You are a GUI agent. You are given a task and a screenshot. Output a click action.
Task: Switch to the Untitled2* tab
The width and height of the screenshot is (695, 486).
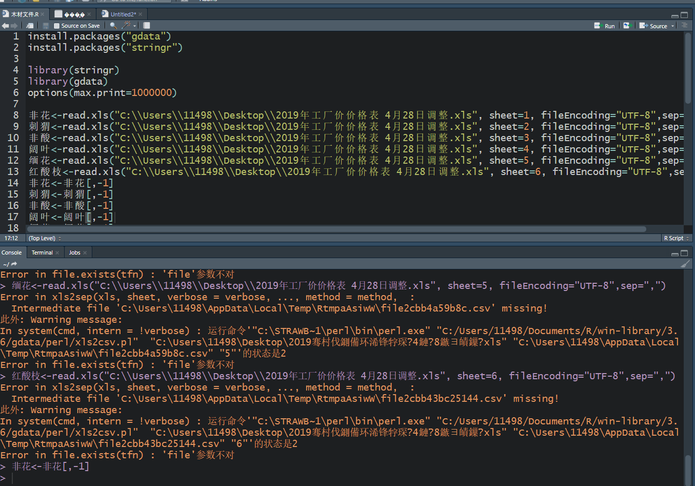(x=123, y=14)
